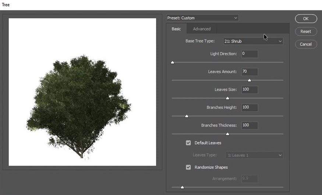Click the Arrangement value field
Screen dimensions: 322x195
[x=250, y=178]
